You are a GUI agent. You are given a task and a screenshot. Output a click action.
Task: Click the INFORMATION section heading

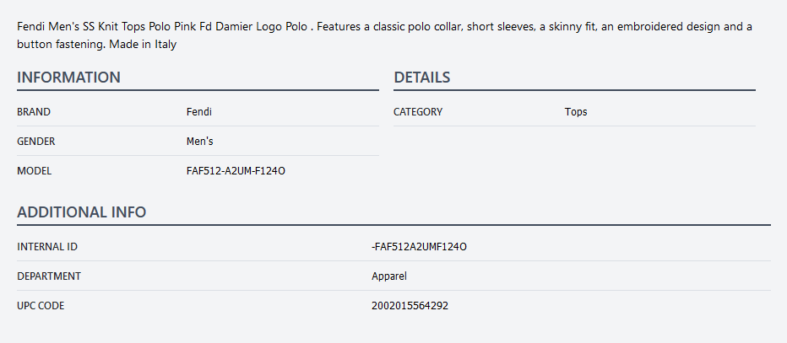[68, 78]
